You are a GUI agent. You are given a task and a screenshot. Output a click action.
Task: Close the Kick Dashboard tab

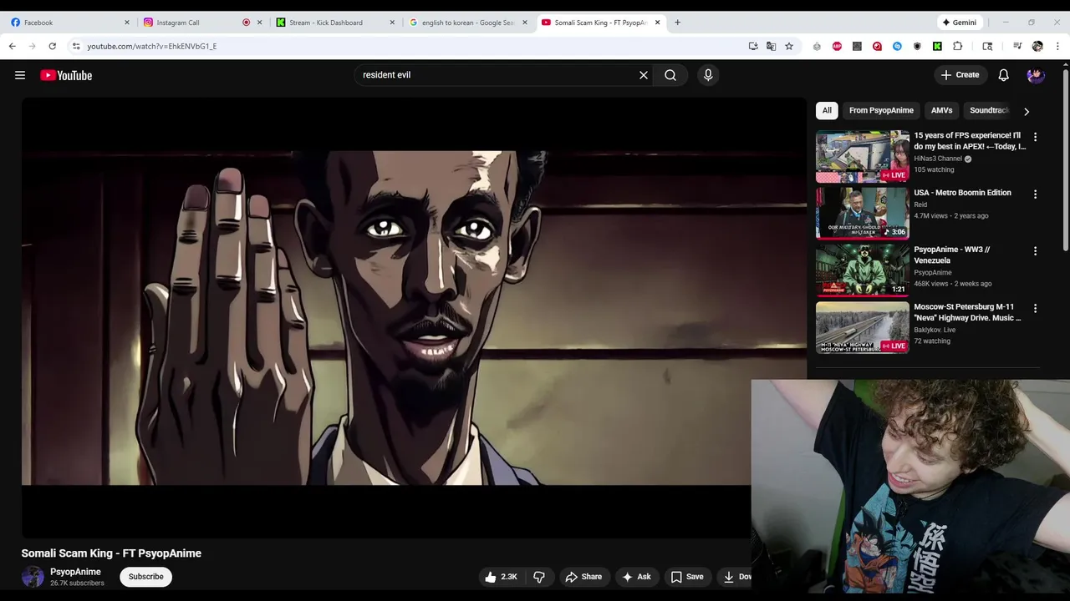point(392,23)
